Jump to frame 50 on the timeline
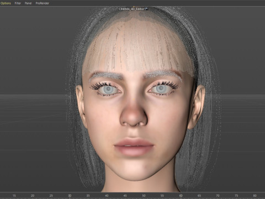Screen dimensions: 265x199 click(x=144, y=196)
